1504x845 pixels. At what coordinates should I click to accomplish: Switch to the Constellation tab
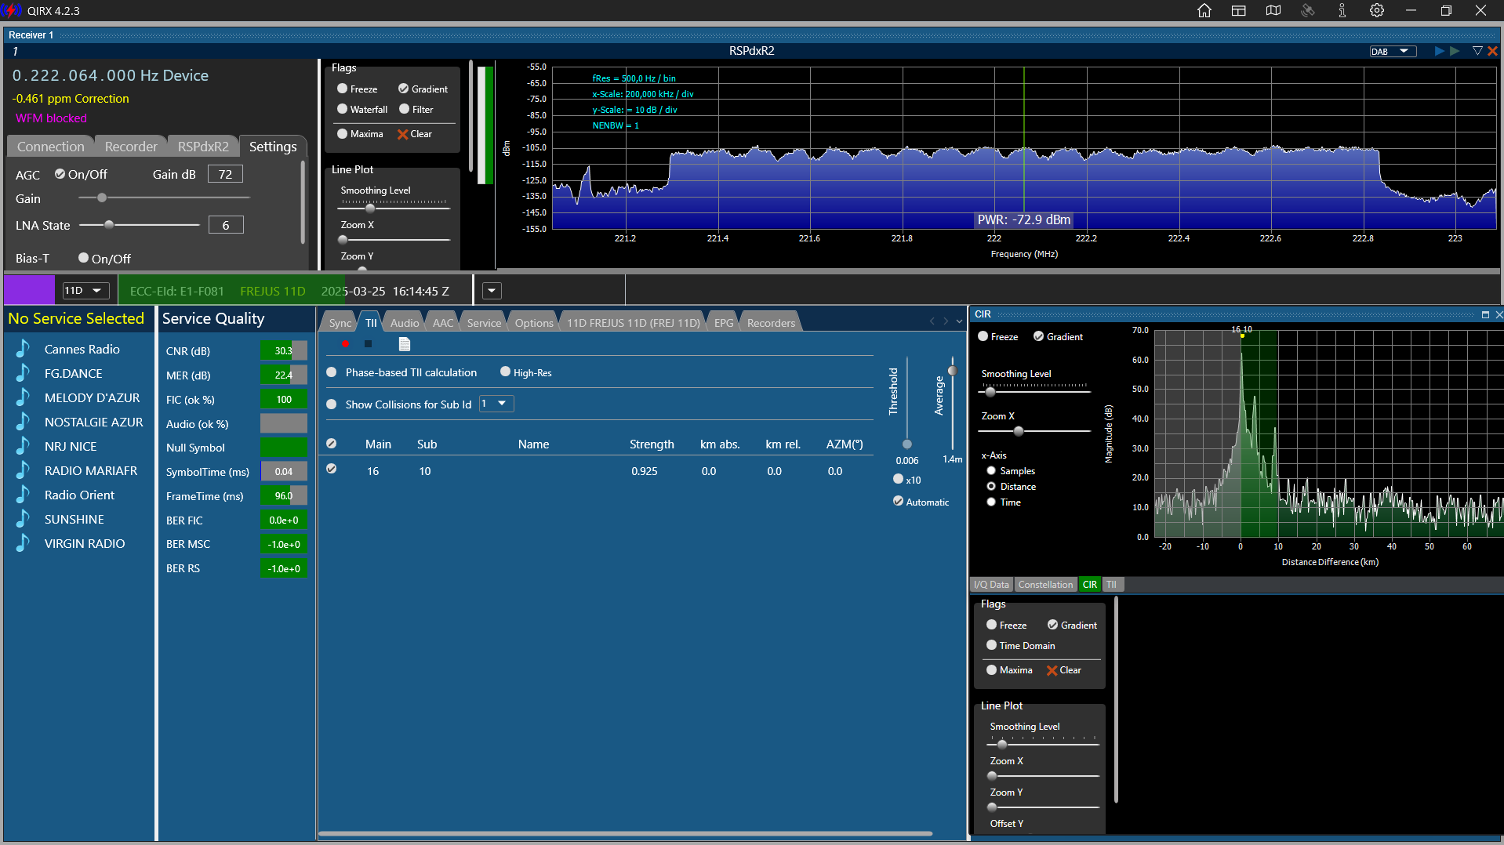click(x=1045, y=584)
